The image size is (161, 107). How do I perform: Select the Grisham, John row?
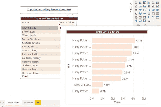[41, 65]
